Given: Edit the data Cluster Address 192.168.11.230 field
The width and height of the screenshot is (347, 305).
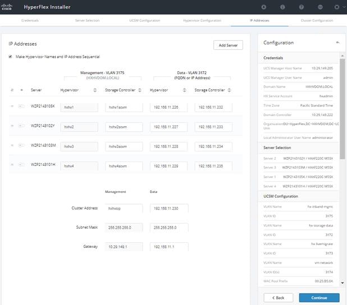Looking at the screenshot, I should pos(169,208).
